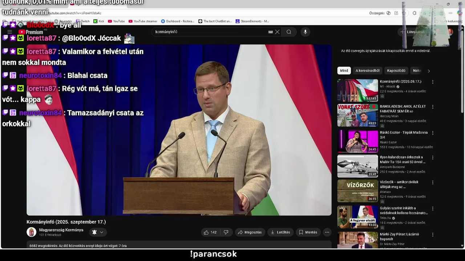Open Gulyás szerint Telex video thumbnail
Image resolution: width=465 pixels, height=261 pixels.
point(357,217)
